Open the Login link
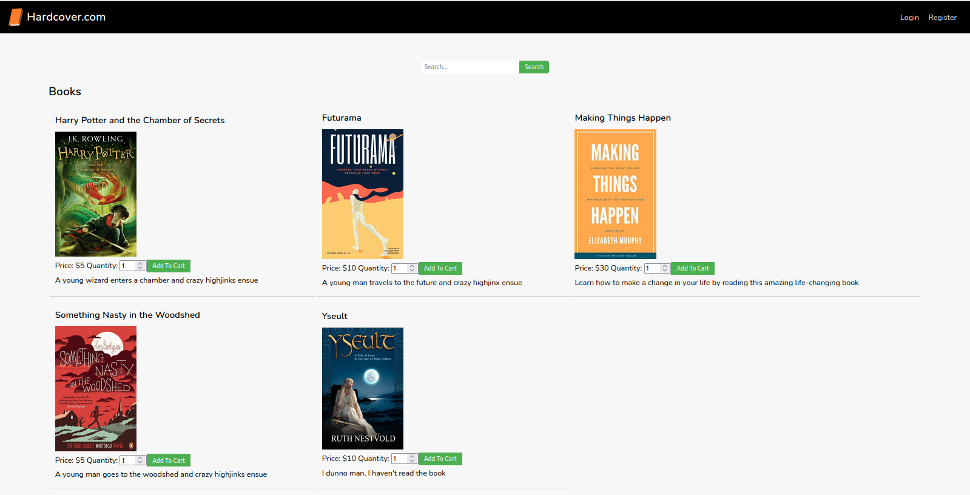Image resolution: width=970 pixels, height=495 pixels. click(909, 18)
